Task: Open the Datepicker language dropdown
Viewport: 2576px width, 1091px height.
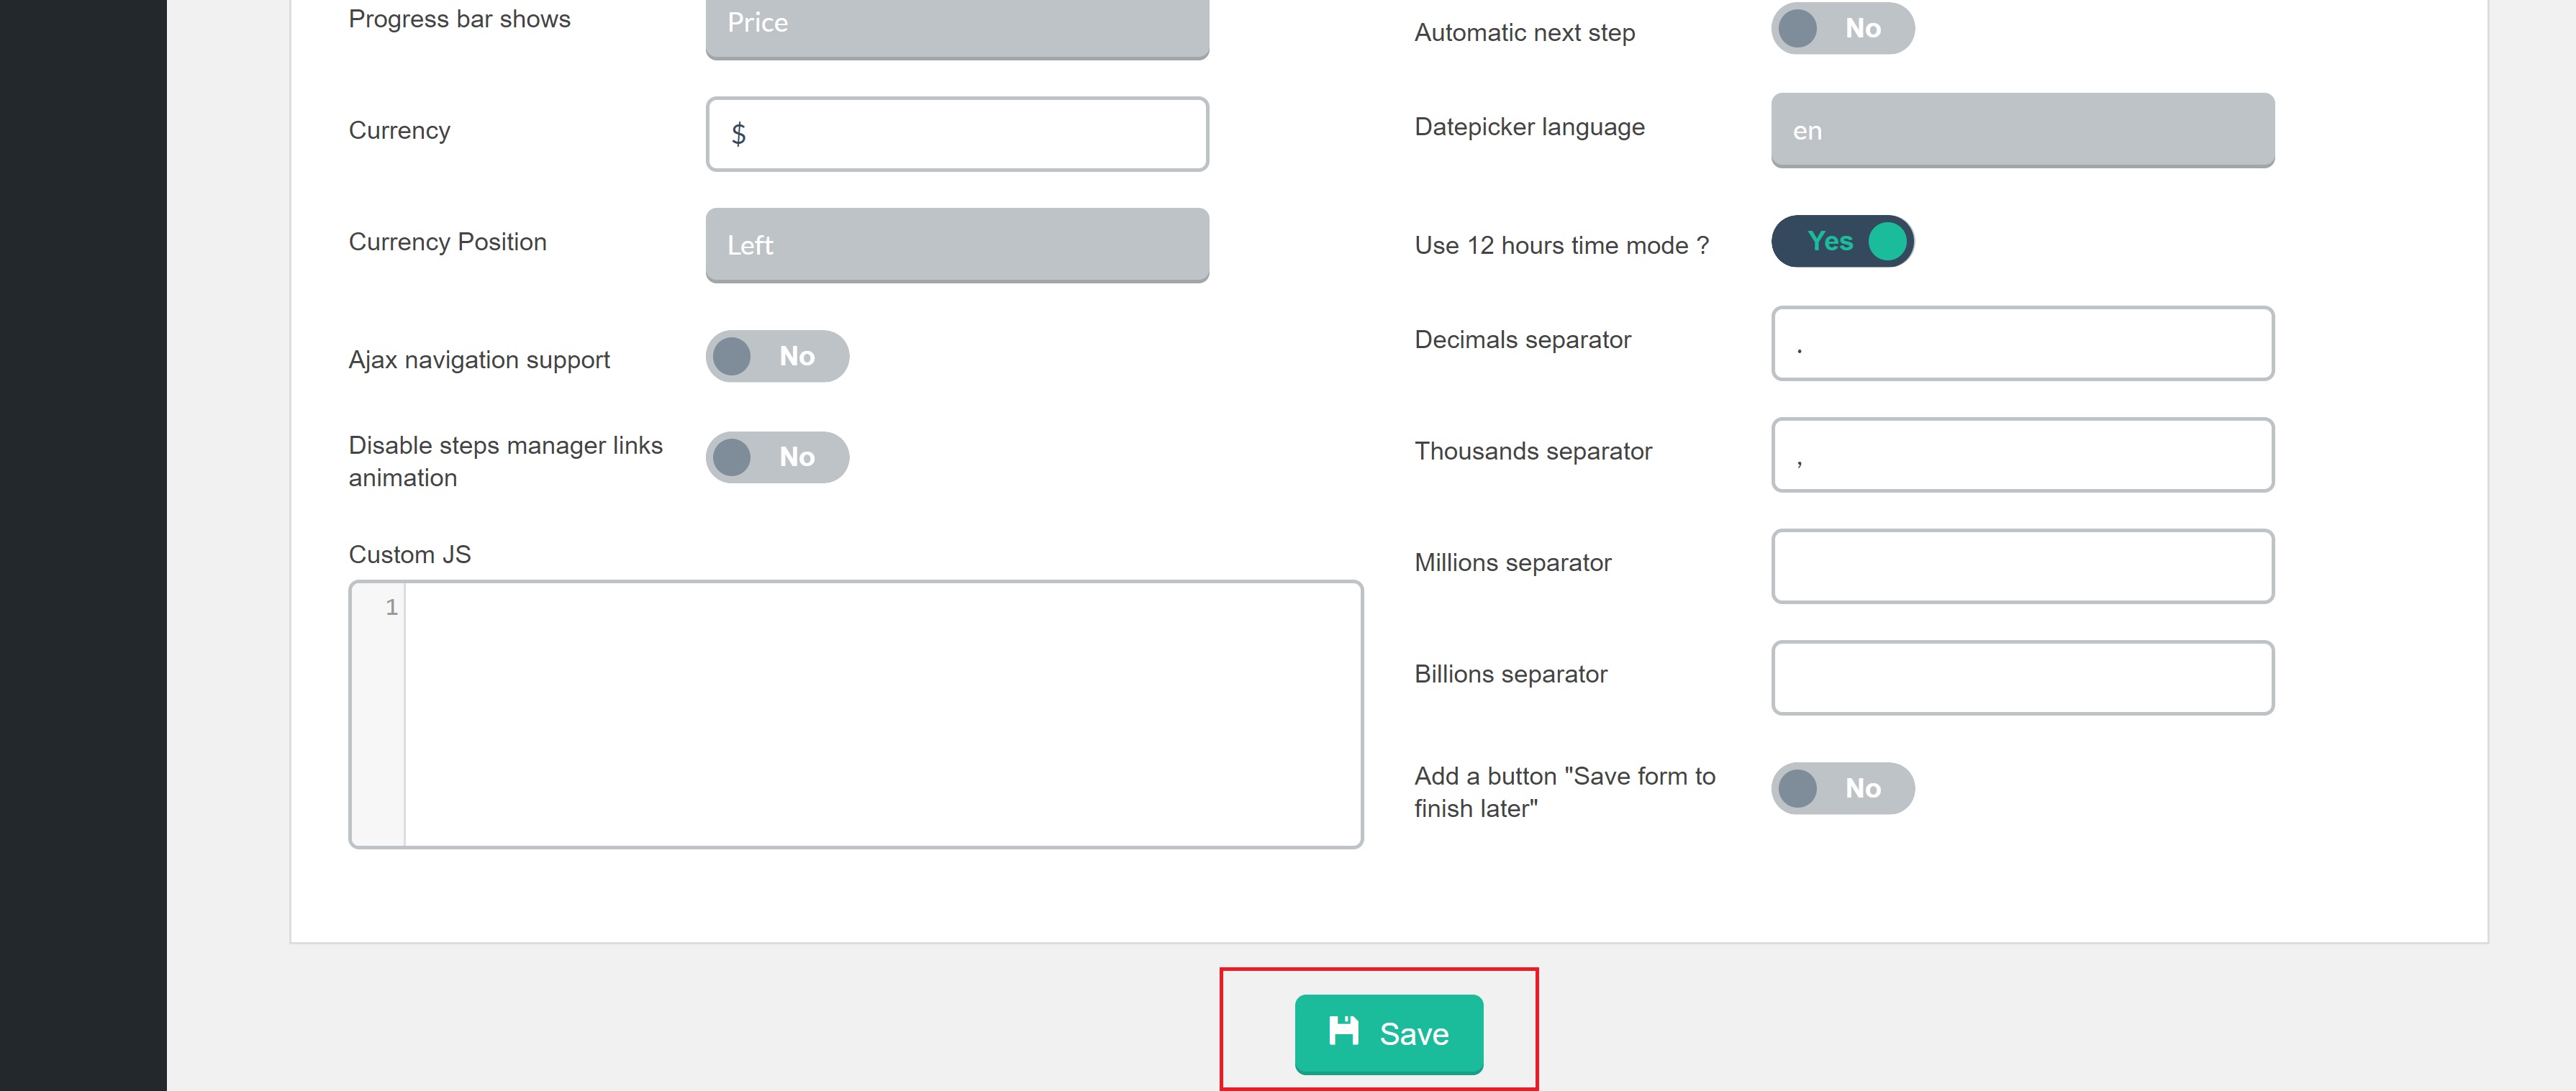Action: (x=2023, y=130)
